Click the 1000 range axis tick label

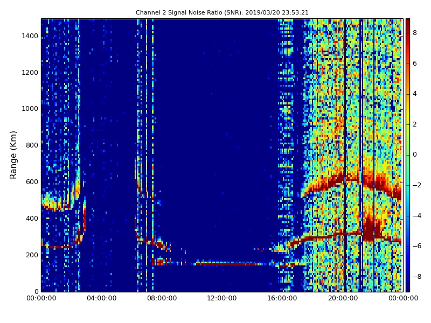click(x=30, y=109)
